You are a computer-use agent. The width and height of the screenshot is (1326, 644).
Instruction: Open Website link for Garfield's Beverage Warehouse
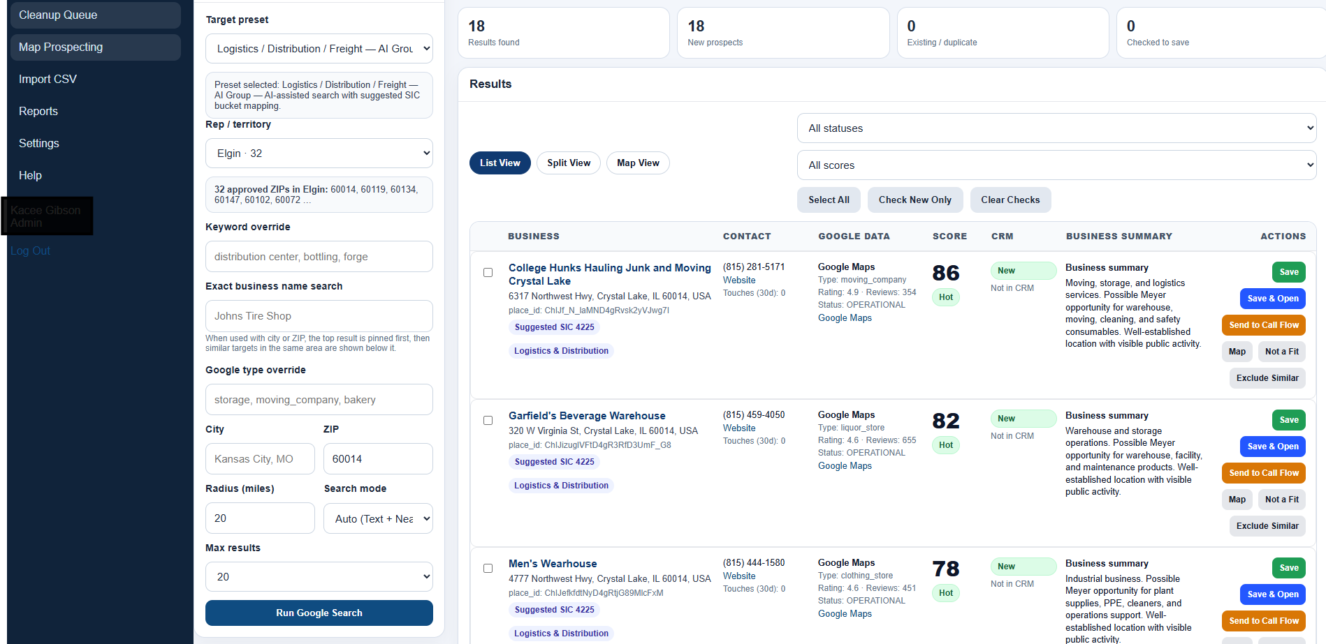739,428
